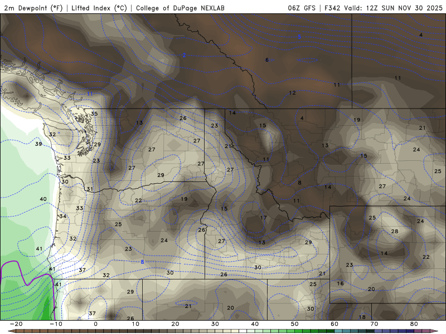The height and width of the screenshot is (334, 446).
Task: Select the dewpoint value '6' on the map
Action: (267, 60)
